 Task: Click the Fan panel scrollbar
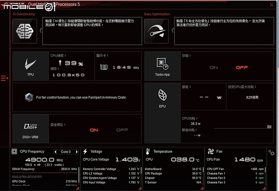click(265, 169)
